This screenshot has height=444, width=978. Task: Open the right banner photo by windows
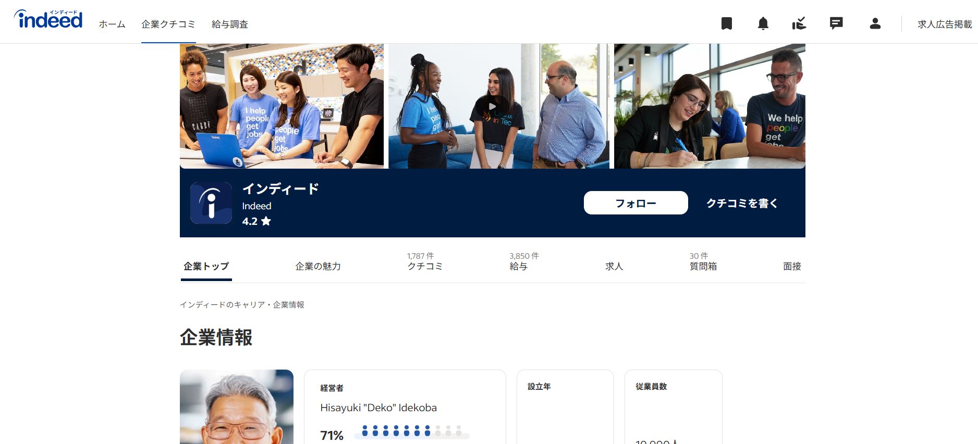coord(710,106)
